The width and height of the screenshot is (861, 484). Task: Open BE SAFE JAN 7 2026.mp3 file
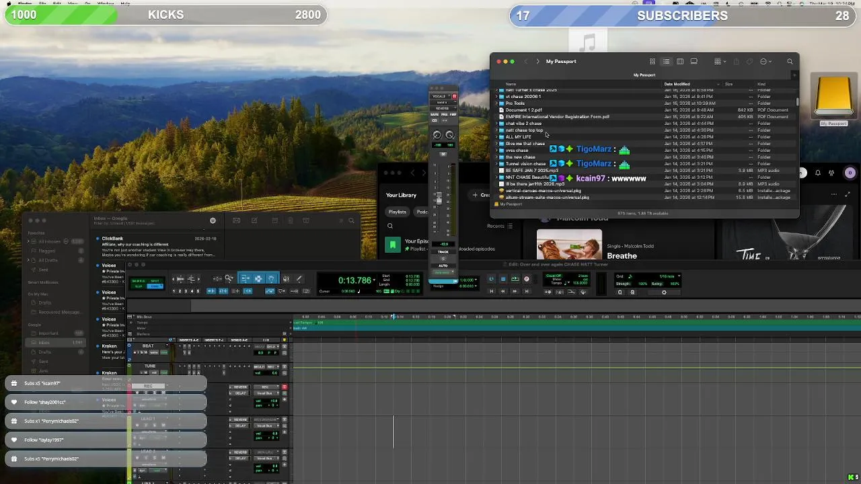tap(532, 171)
